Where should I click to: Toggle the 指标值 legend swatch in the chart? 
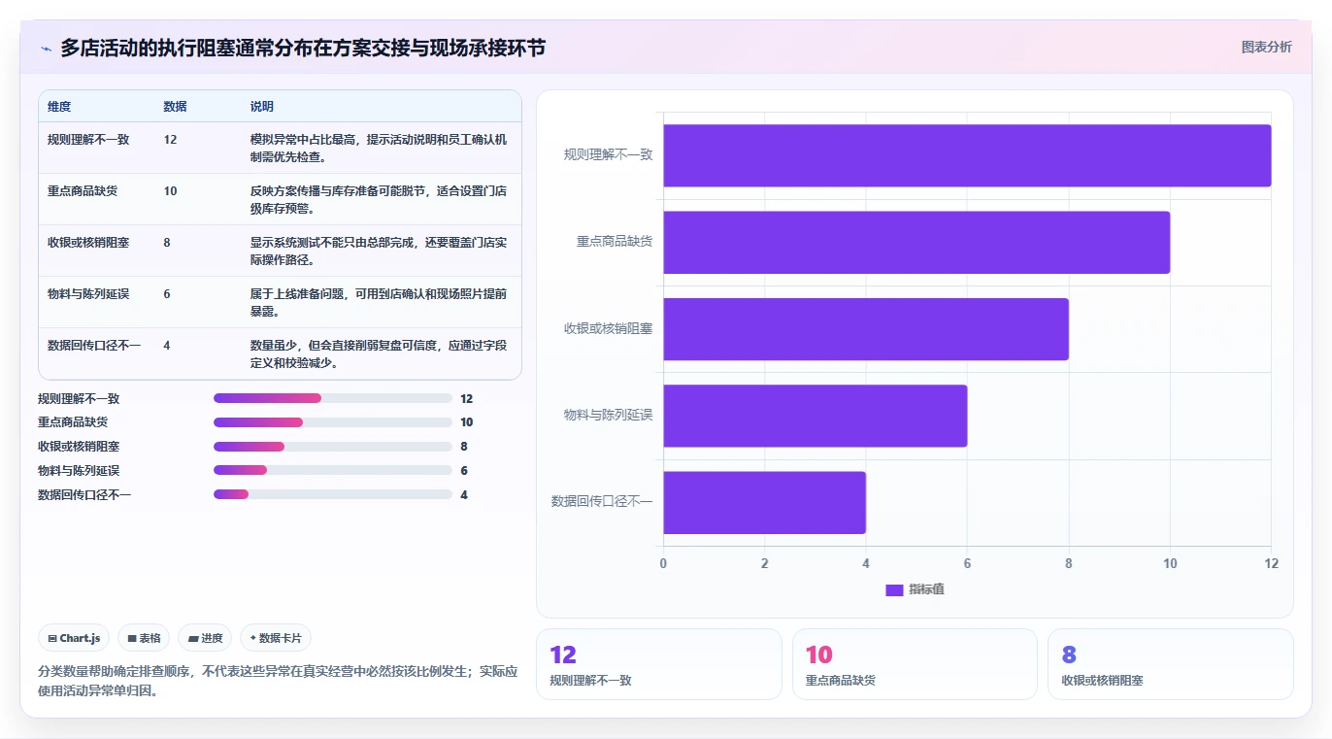tap(895, 590)
